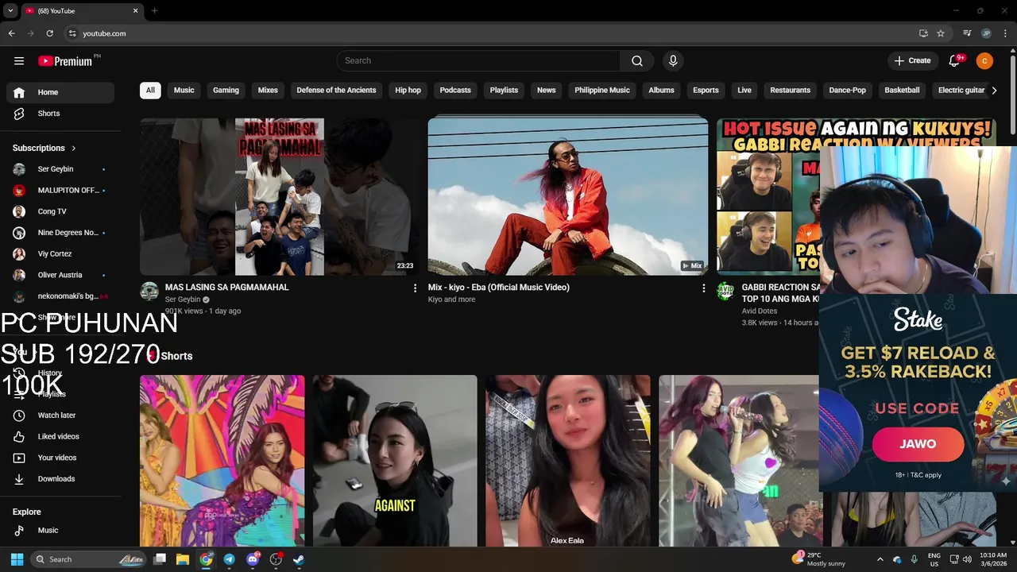Open the short captioned AGAINST

[395, 461]
